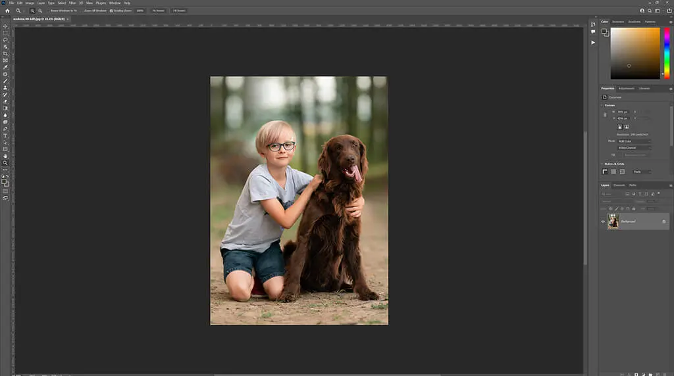Pick the Crop tool
The width and height of the screenshot is (674, 376).
[5, 53]
